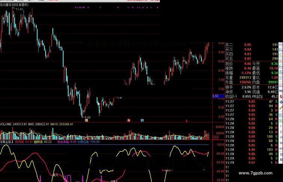Click the 5.48 low price label

[88, 117]
